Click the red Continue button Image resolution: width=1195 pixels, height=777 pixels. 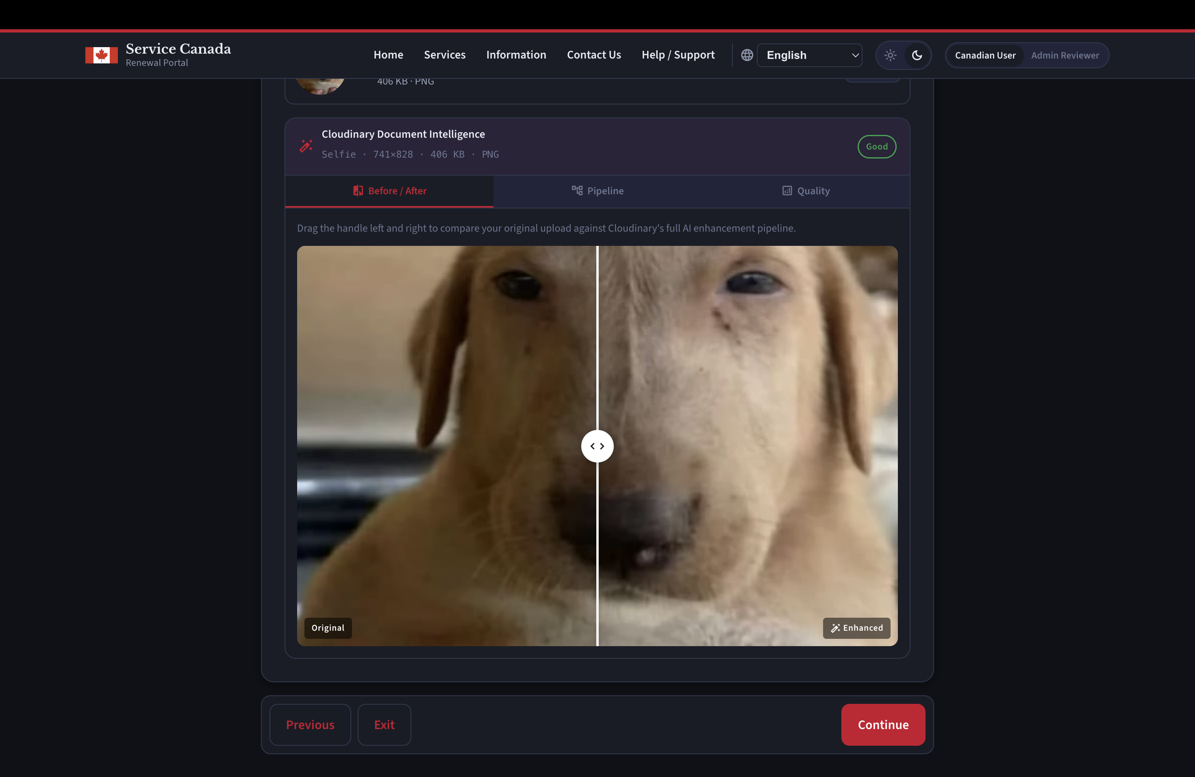click(x=883, y=724)
